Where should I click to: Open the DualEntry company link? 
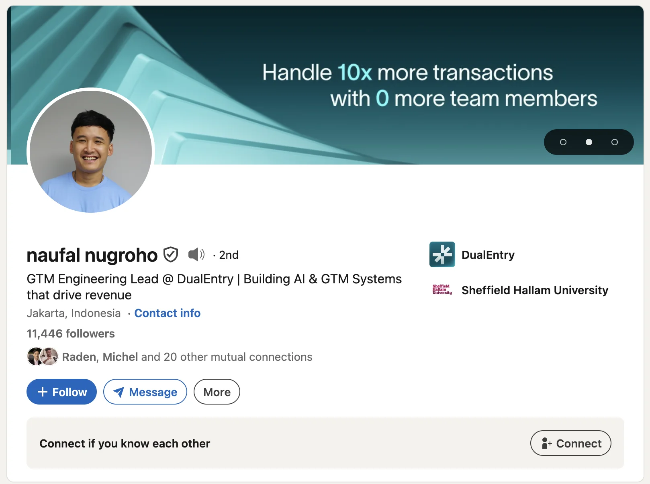point(488,255)
